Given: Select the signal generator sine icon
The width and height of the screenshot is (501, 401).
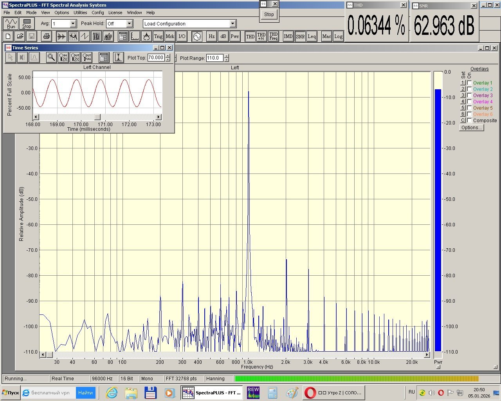Looking at the screenshot, I should 196,36.
